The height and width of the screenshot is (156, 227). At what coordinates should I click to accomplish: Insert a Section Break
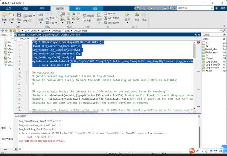(110, 14)
